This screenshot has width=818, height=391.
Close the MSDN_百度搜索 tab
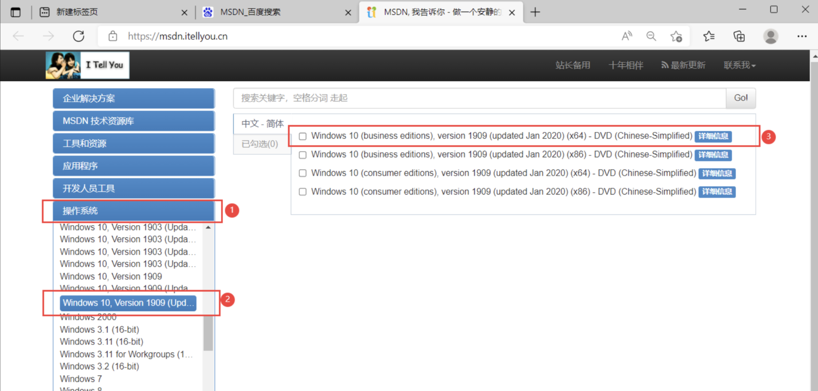tap(348, 13)
